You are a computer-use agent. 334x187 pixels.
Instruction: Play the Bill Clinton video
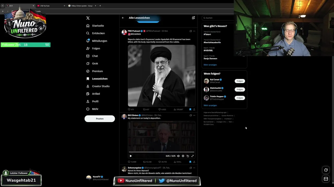pos(131,156)
